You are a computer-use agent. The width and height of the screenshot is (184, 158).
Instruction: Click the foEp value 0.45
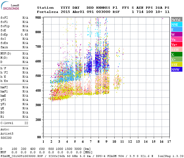pyautogui.click(x=24, y=34)
